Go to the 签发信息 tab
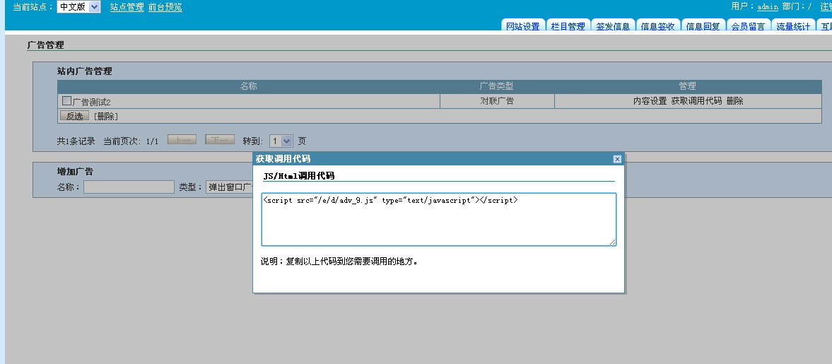The width and height of the screenshot is (832, 364). coord(612,26)
